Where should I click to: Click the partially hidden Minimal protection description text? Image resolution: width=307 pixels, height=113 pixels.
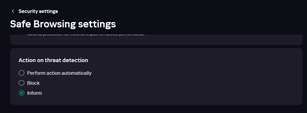point(86,35)
